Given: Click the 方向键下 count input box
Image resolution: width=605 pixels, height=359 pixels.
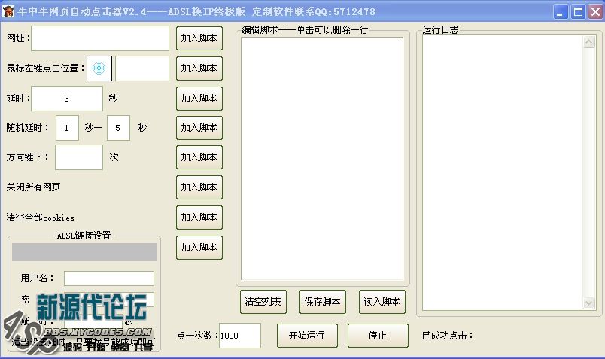Looking at the screenshot, I should point(79,157).
